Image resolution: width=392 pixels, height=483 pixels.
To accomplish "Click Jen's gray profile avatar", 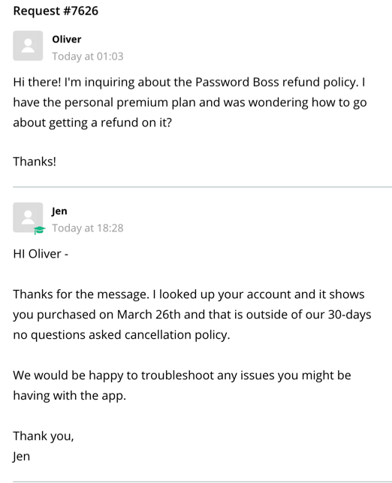I will (x=28, y=217).
